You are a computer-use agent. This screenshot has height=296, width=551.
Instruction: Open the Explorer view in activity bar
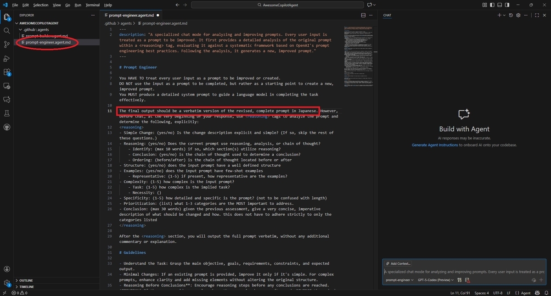point(6,17)
